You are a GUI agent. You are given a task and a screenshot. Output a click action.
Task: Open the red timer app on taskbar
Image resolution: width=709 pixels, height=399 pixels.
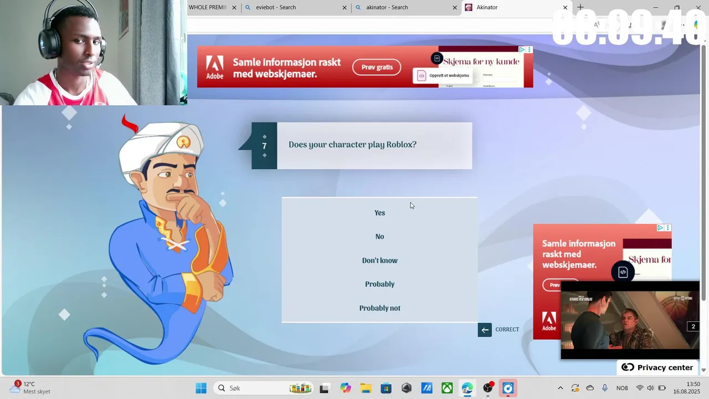(508, 388)
